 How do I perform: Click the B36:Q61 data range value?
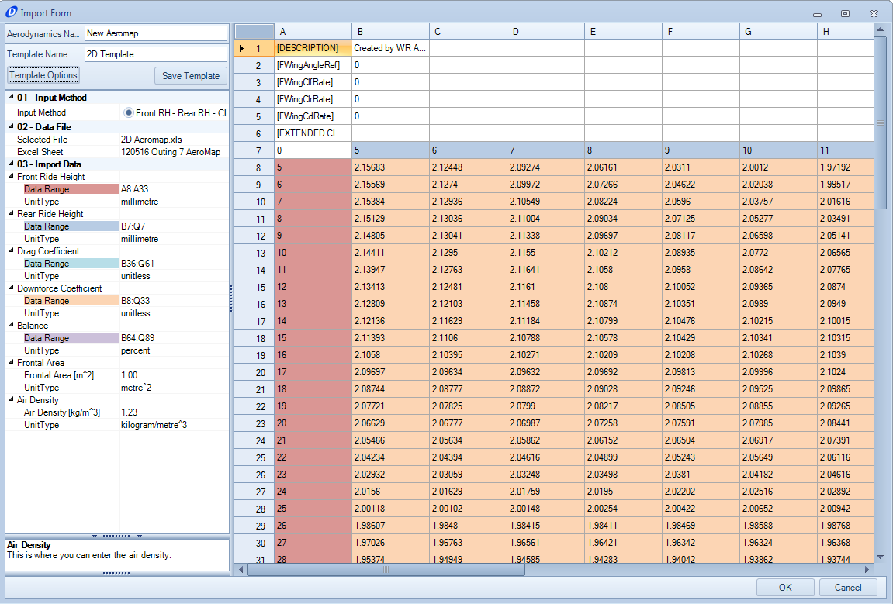pyautogui.click(x=137, y=264)
